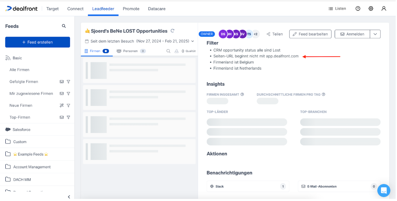Click filter icon next to Gefolgte Firmen
This screenshot has width=397, height=201.
(x=68, y=82)
